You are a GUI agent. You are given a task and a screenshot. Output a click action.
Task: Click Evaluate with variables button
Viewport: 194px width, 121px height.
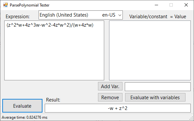155,97
